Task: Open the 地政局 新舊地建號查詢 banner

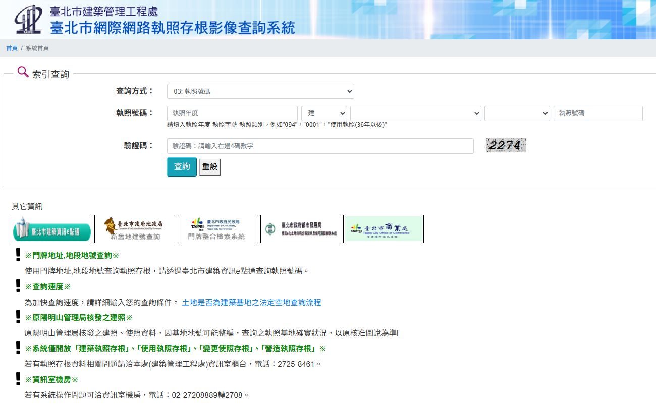Action: 135,229
